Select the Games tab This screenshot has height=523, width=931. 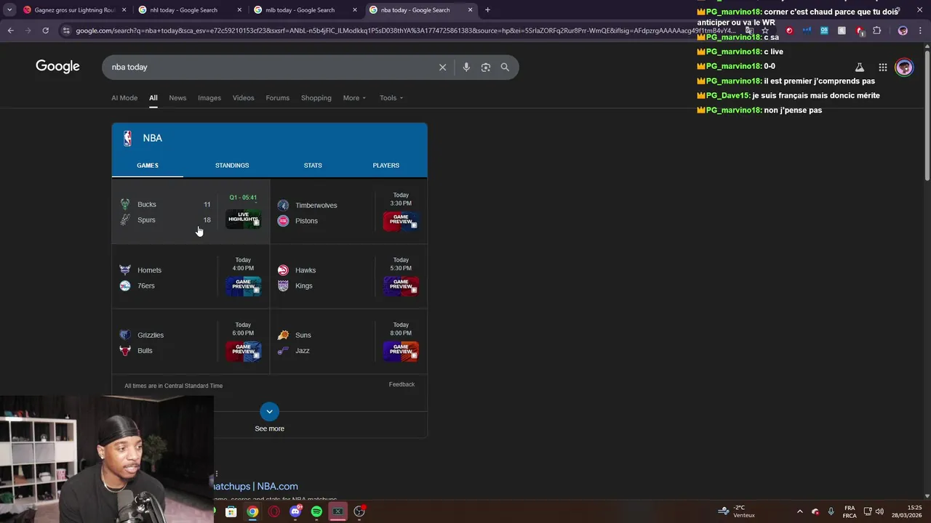click(x=148, y=166)
